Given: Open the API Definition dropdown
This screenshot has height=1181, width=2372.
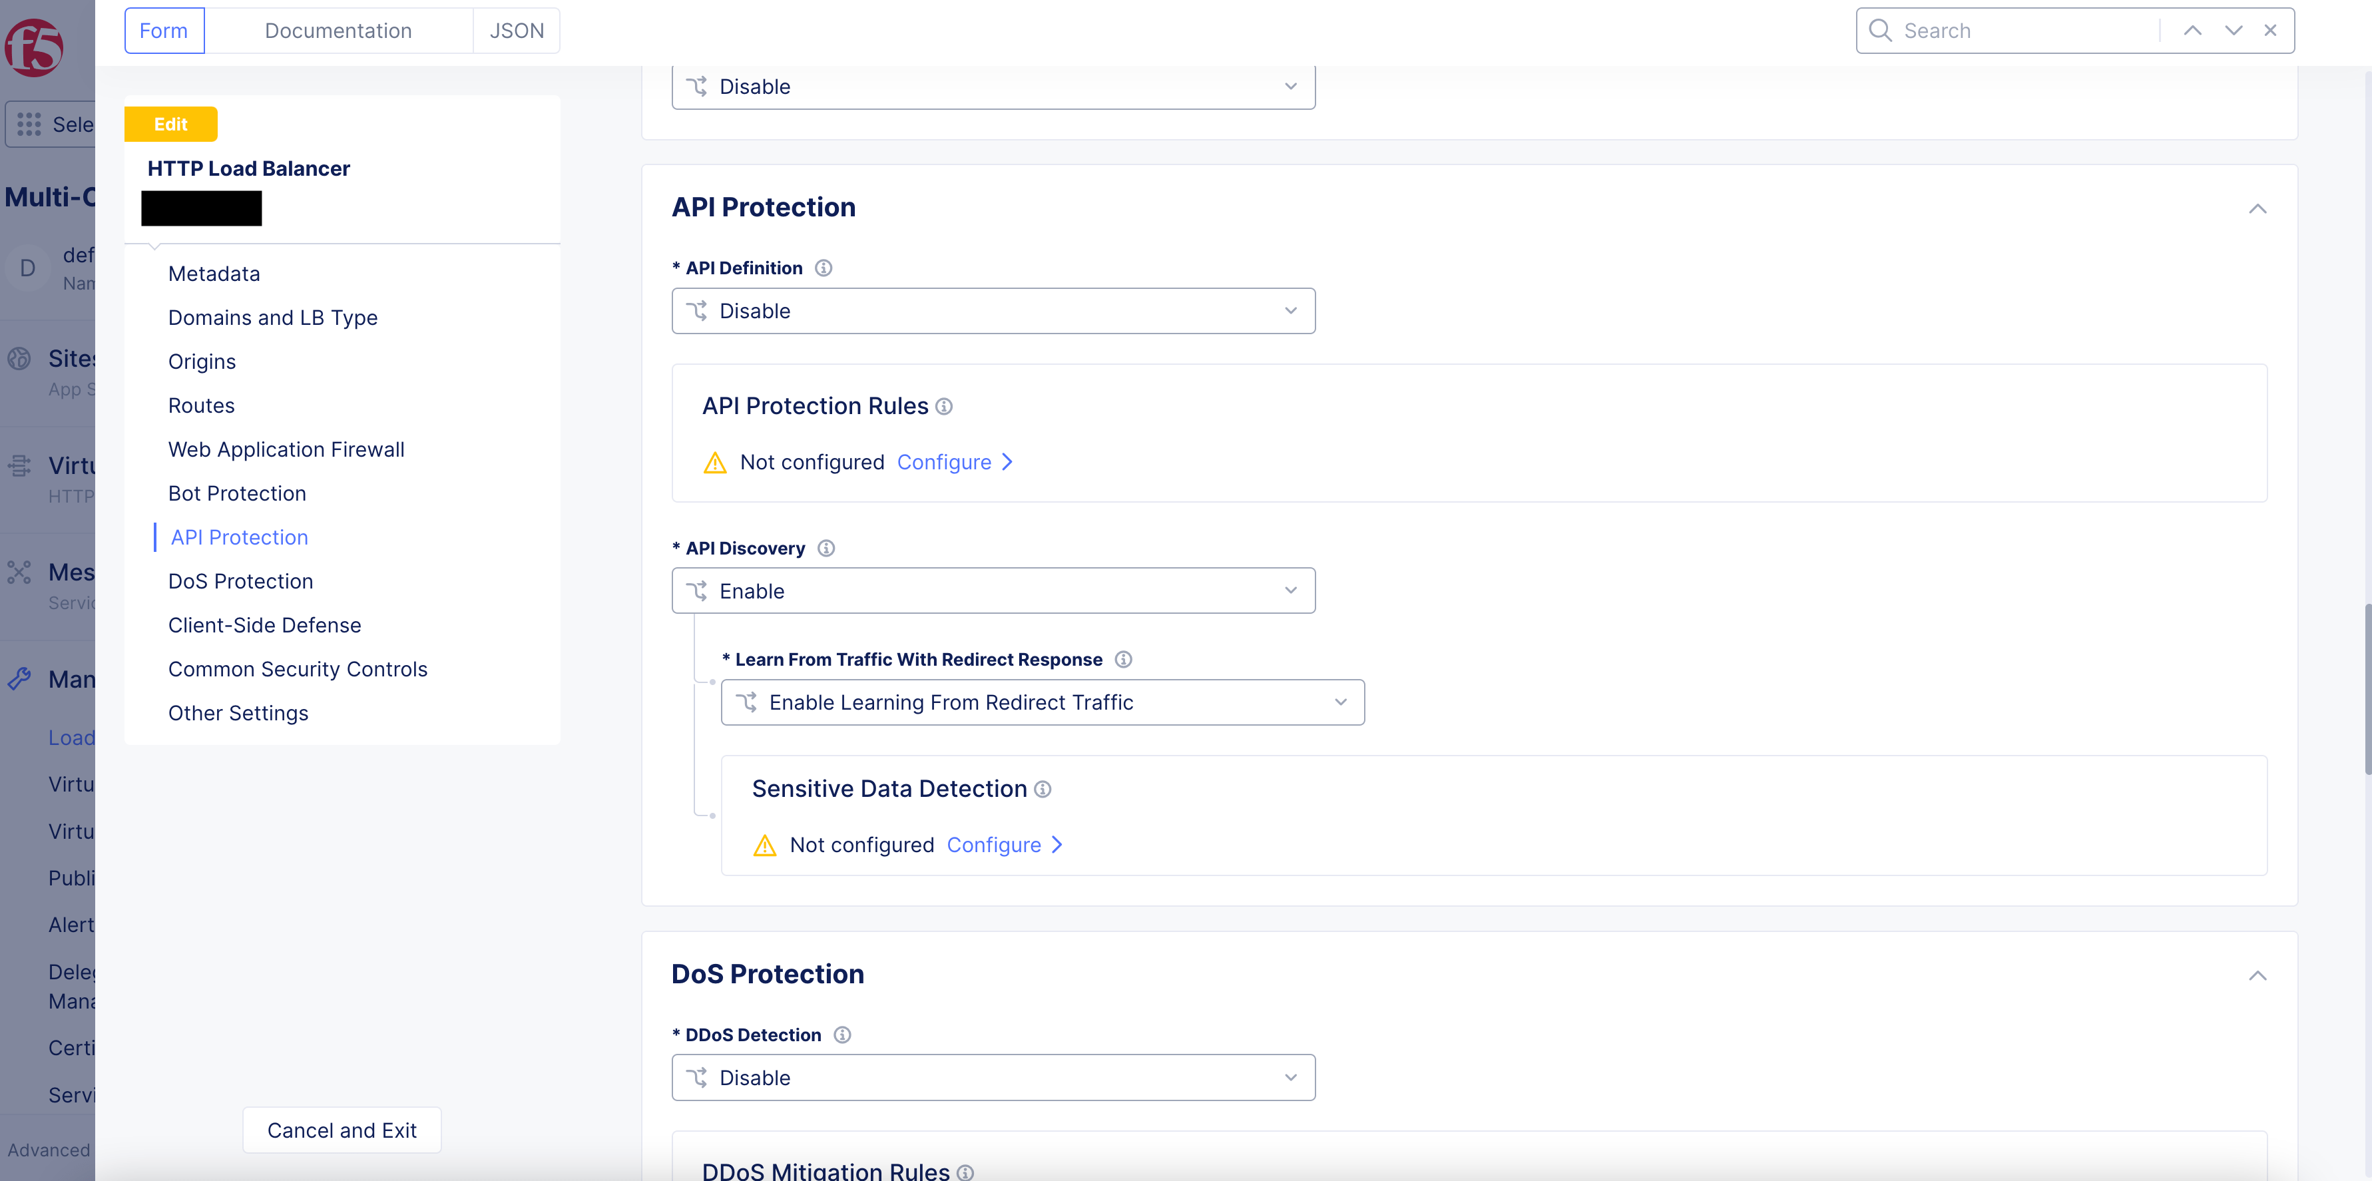Looking at the screenshot, I should click(993, 311).
